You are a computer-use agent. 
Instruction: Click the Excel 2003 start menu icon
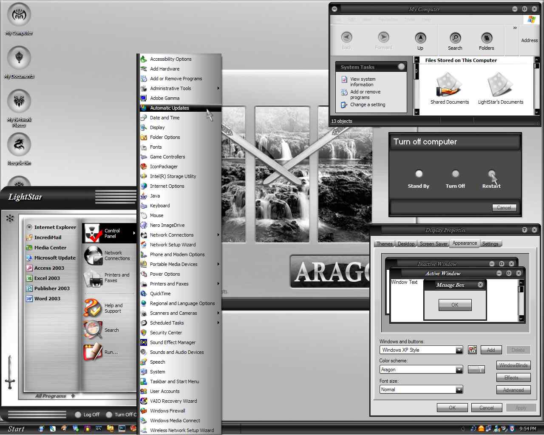[29, 278]
